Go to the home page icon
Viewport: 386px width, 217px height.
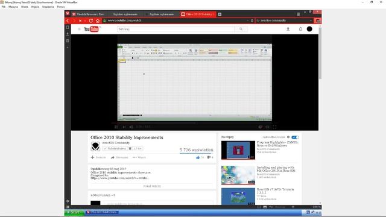point(98,20)
